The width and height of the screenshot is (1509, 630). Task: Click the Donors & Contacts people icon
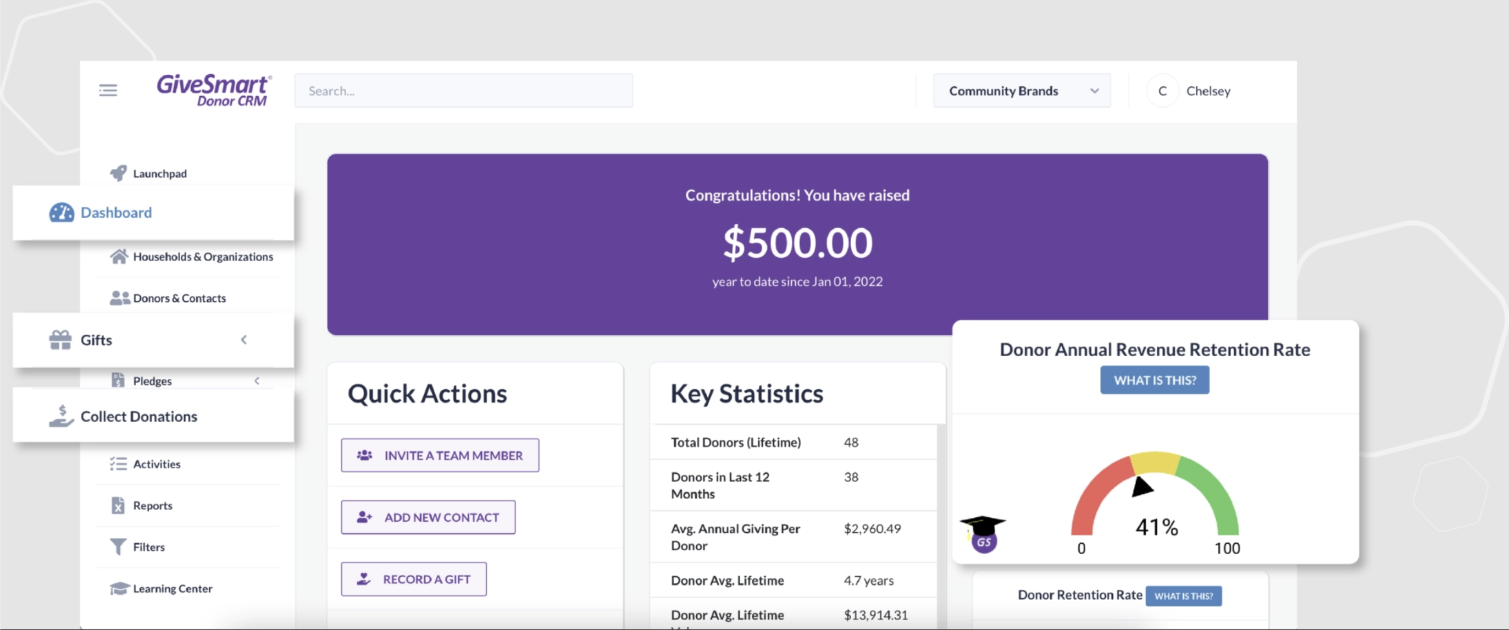(119, 298)
